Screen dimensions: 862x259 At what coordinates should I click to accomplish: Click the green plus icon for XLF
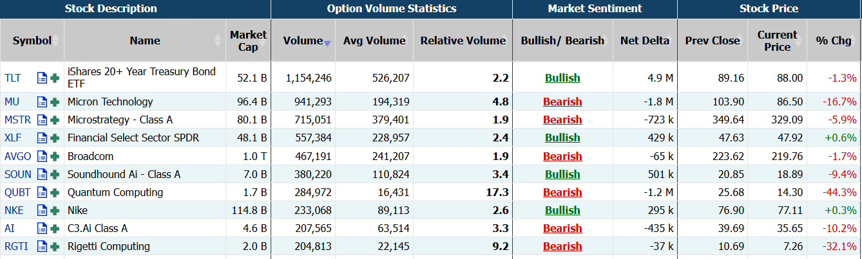pos(55,138)
